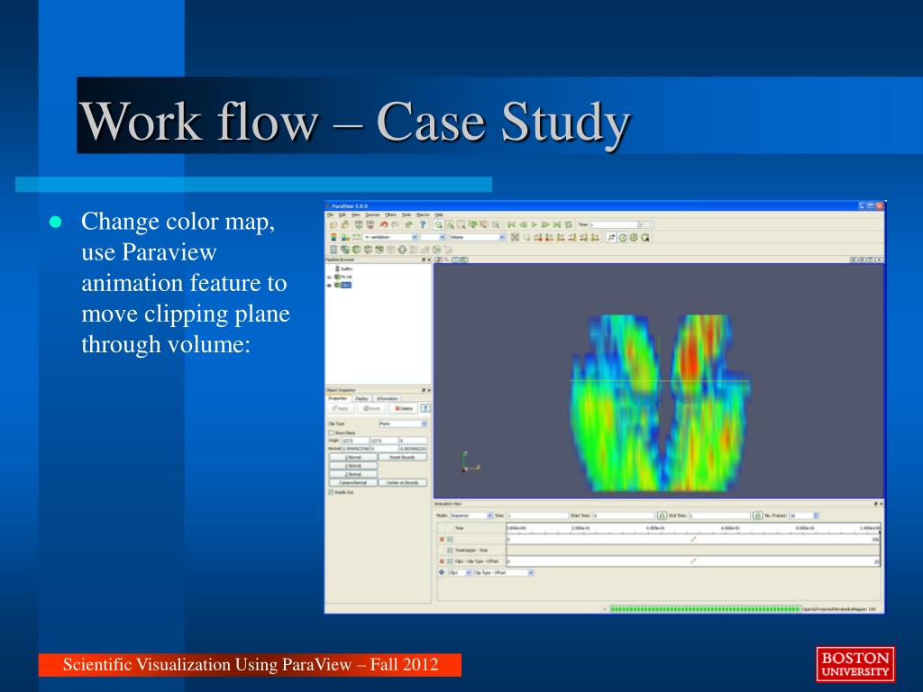Step to next animation frame

coord(545,224)
